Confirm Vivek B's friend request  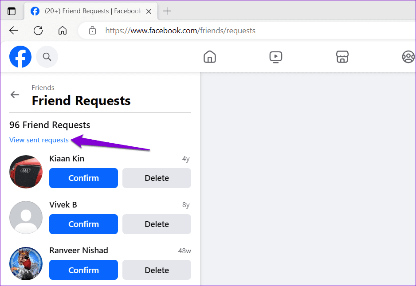83,224
